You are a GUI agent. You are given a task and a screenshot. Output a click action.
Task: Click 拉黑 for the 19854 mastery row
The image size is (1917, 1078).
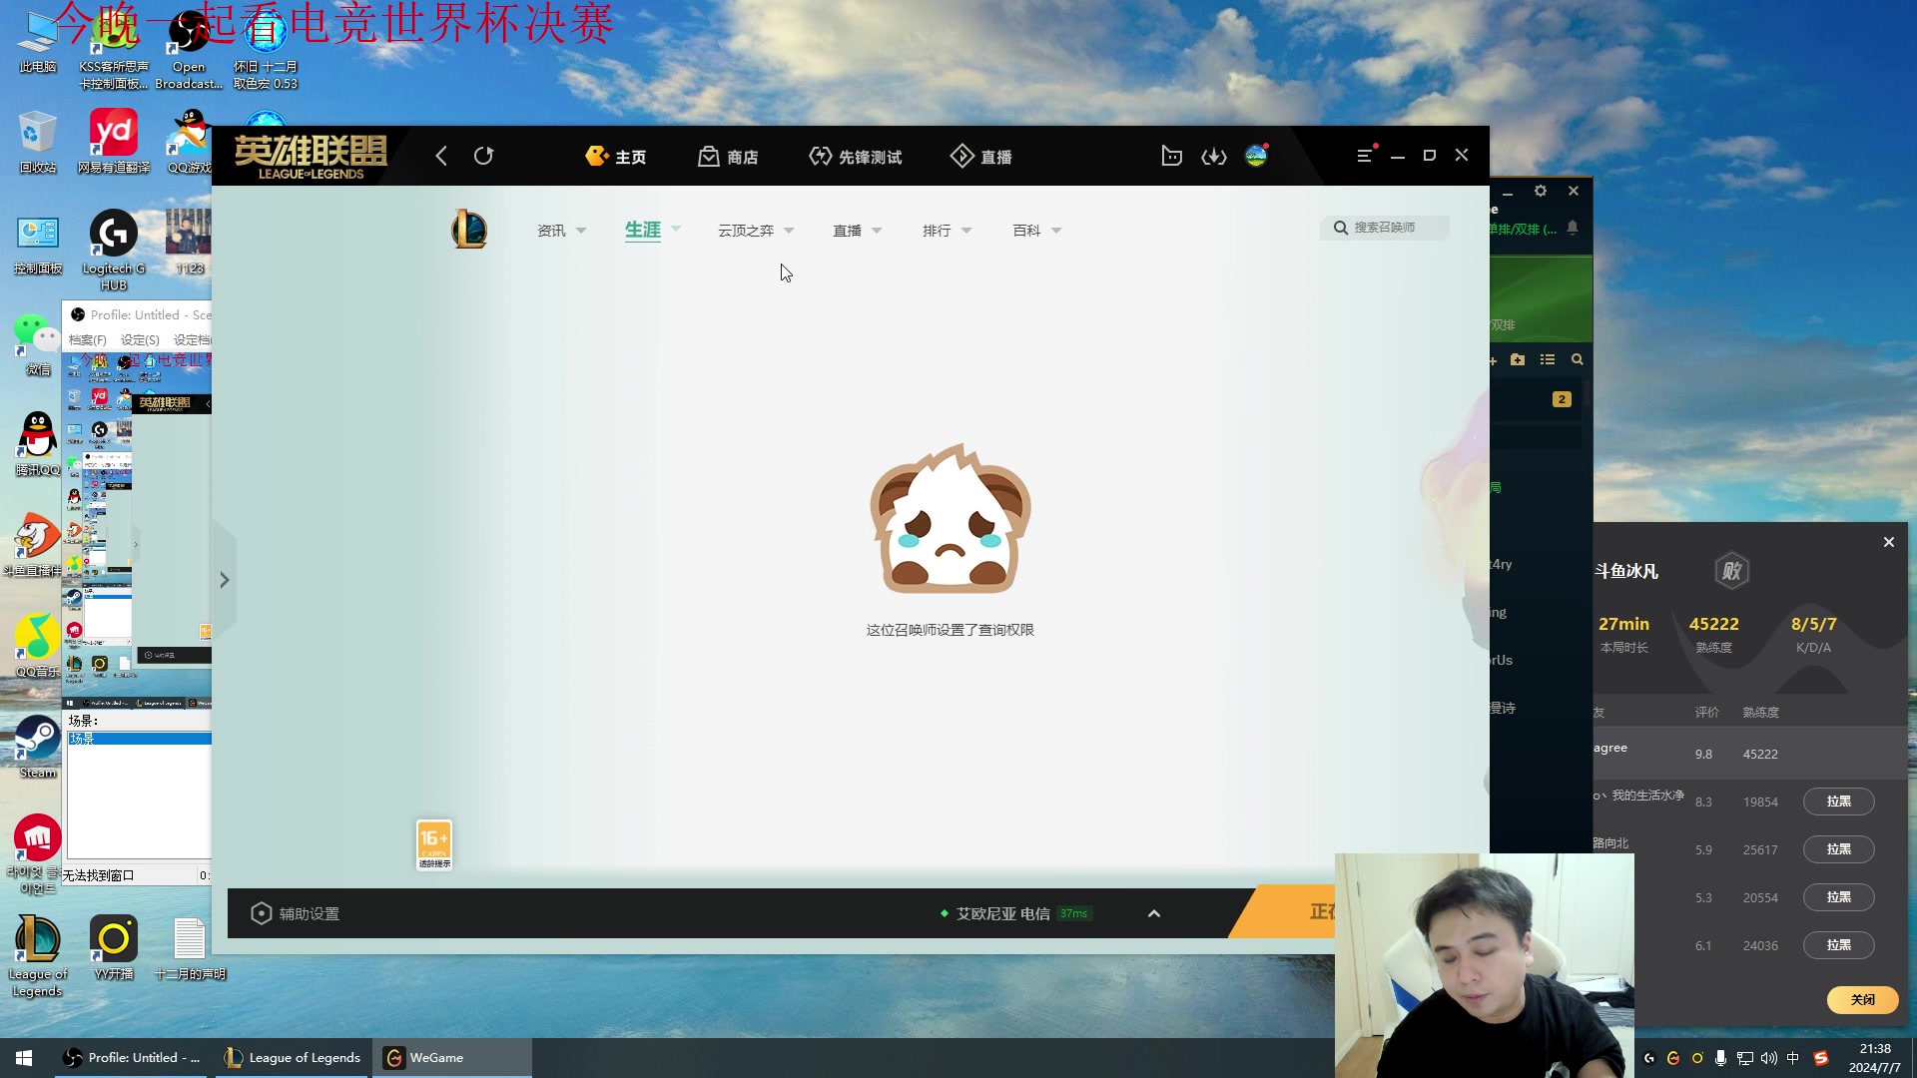(1838, 802)
